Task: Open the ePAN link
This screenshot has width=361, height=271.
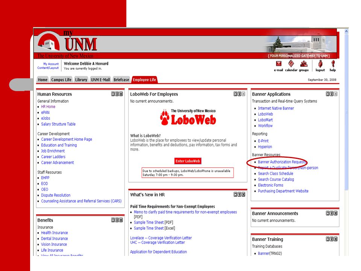Action: coord(45,113)
